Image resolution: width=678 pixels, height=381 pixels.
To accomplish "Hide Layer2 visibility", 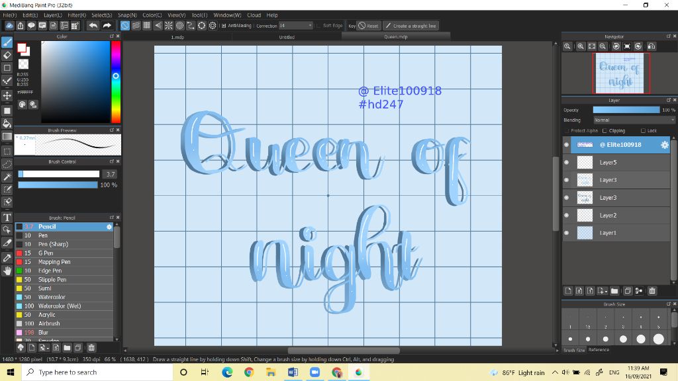I will pos(567,215).
